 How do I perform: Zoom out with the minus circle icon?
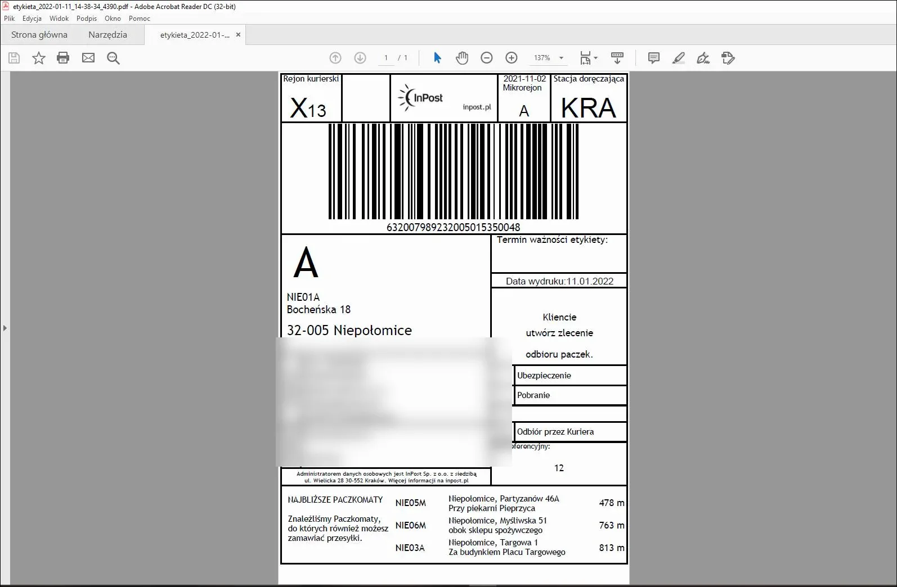click(487, 58)
